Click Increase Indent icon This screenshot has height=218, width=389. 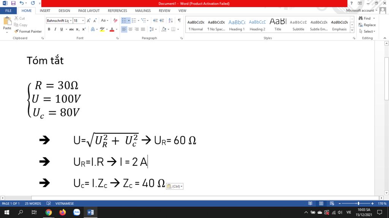pos(162,20)
